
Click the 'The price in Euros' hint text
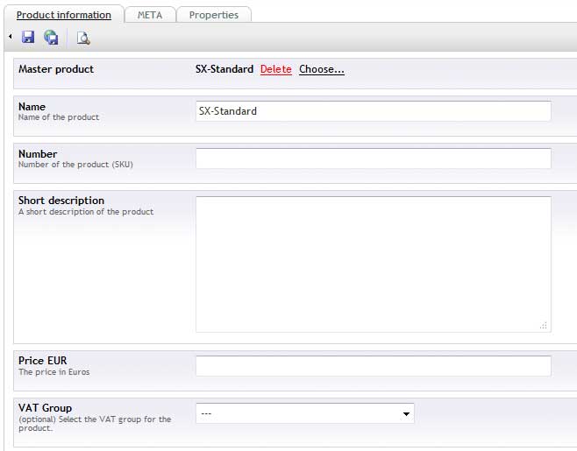pos(54,372)
